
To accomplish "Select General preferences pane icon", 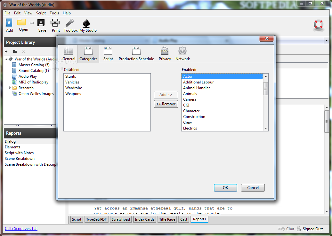I will (69, 51).
